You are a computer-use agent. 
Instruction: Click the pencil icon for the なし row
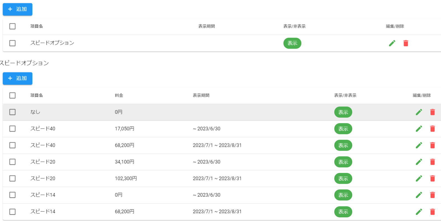coord(419,112)
